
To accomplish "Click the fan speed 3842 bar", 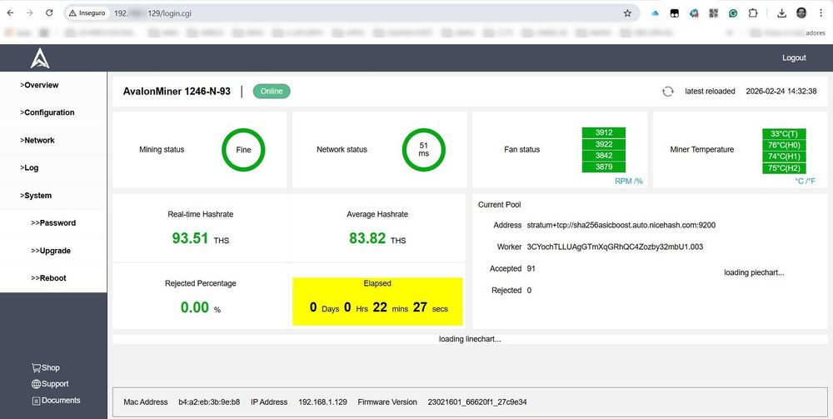I will pyautogui.click(x=603, y=156).
